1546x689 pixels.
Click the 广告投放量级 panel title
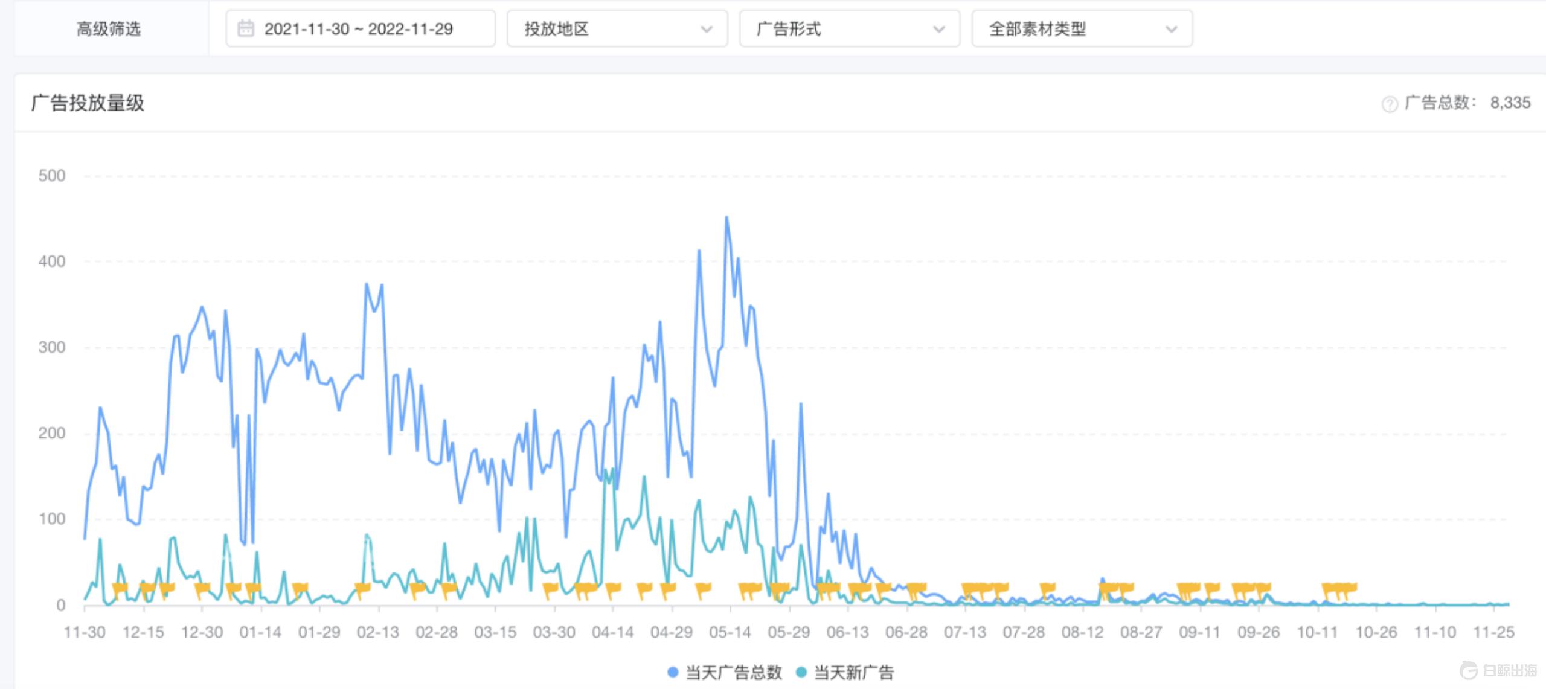click(88, 103)
